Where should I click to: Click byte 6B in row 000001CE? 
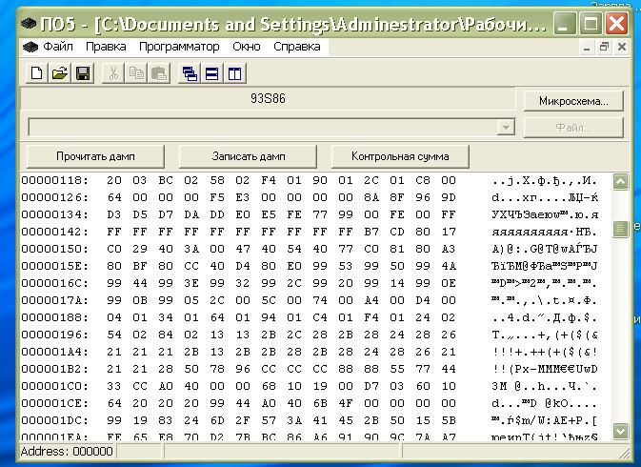point(320,403)
